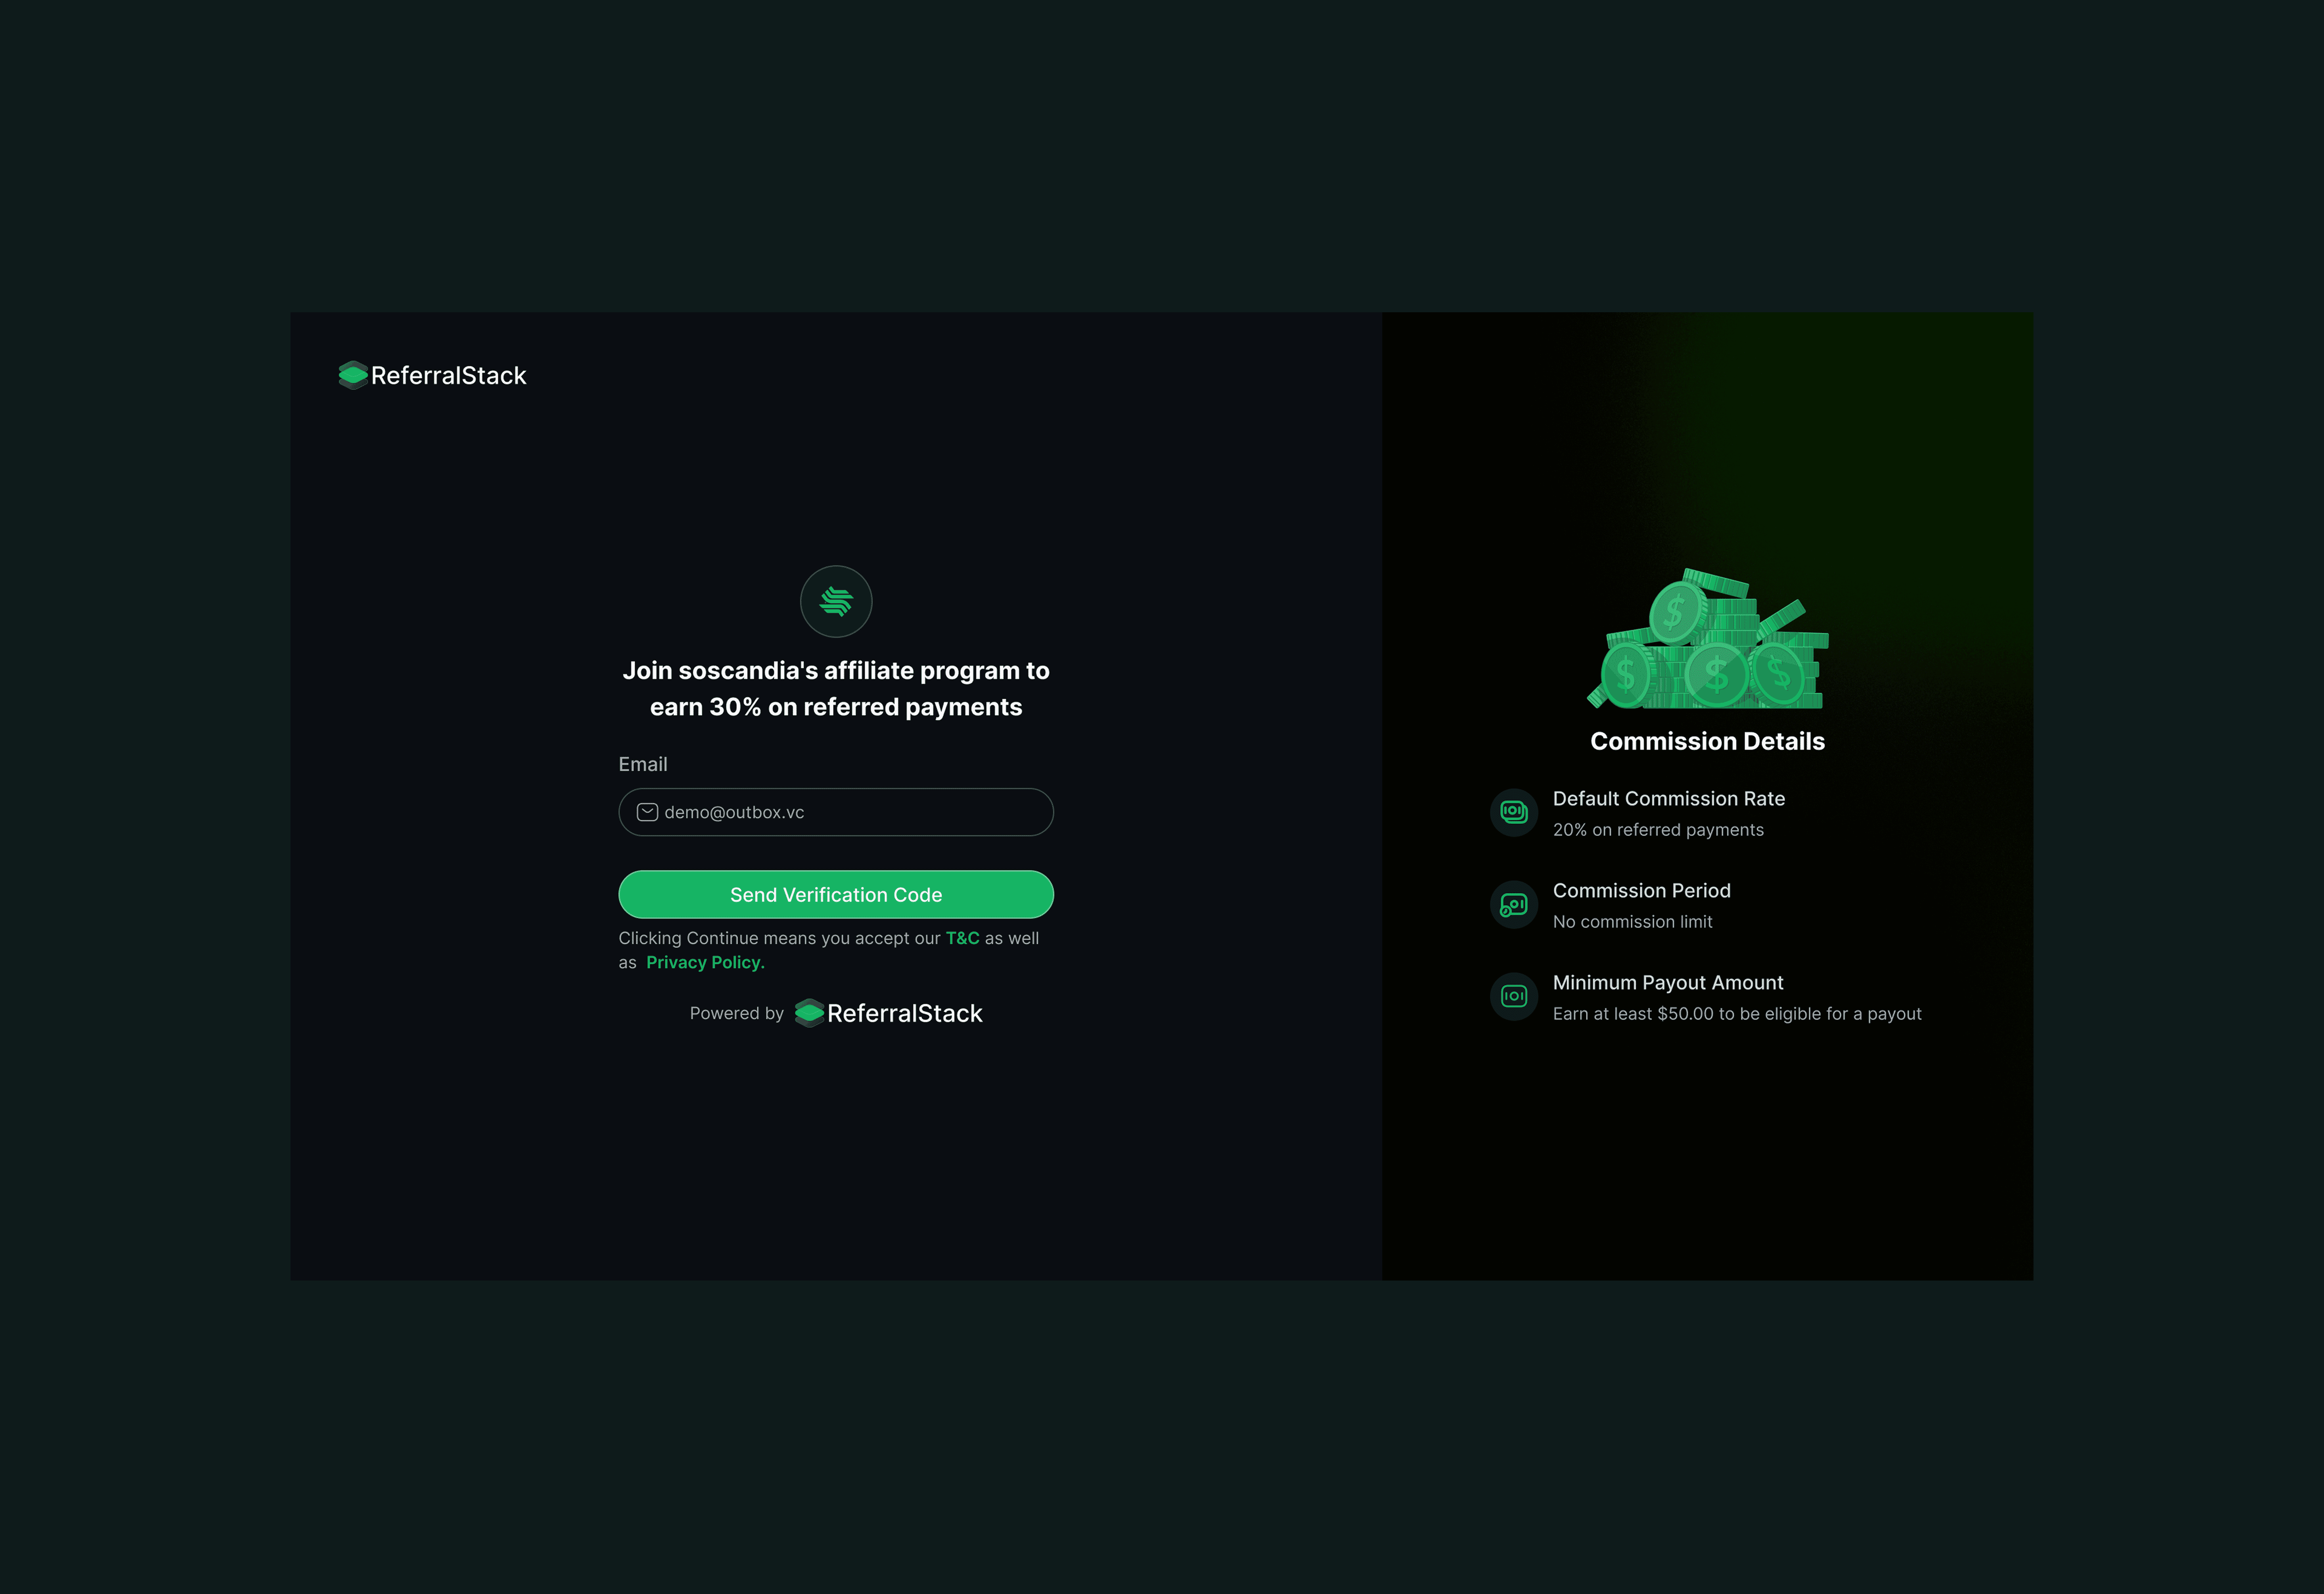This screenshot has height=1594, width=2324.
Task: Click the Commission Details heading
Action: click(x=1707, y=741)
